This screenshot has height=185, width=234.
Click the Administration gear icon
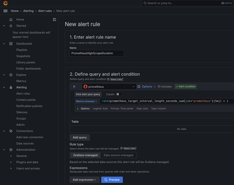pos(11,150)
